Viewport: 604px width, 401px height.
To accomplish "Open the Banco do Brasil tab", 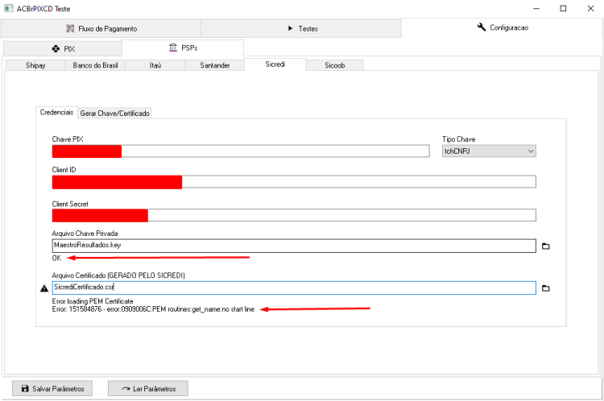I will tap(95, 65).
